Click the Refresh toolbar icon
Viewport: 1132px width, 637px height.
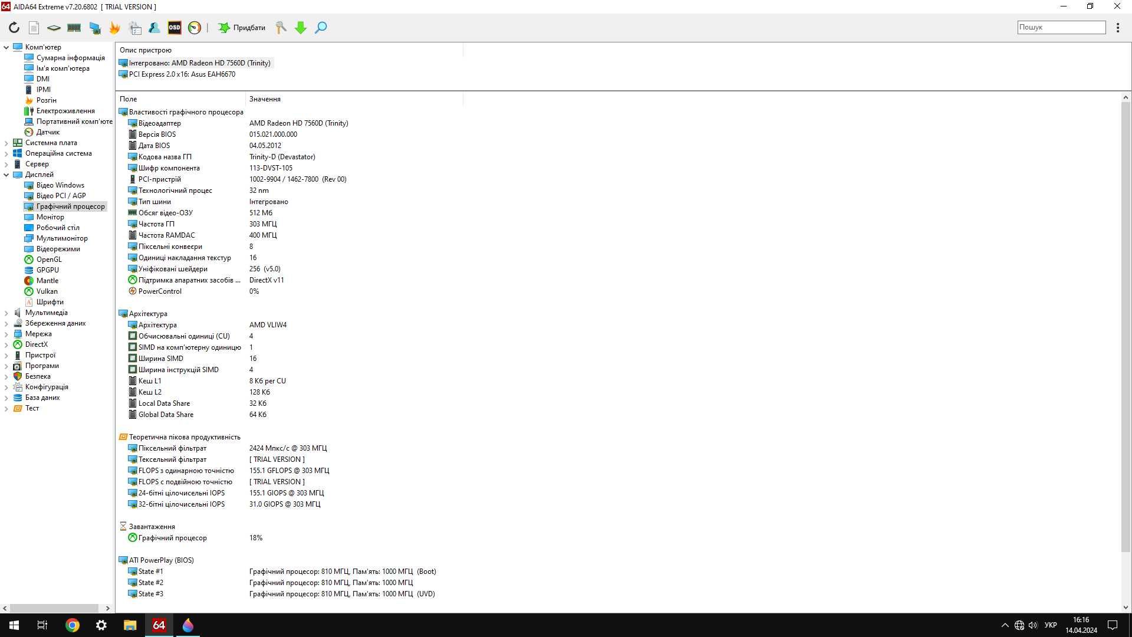(14, 28)
